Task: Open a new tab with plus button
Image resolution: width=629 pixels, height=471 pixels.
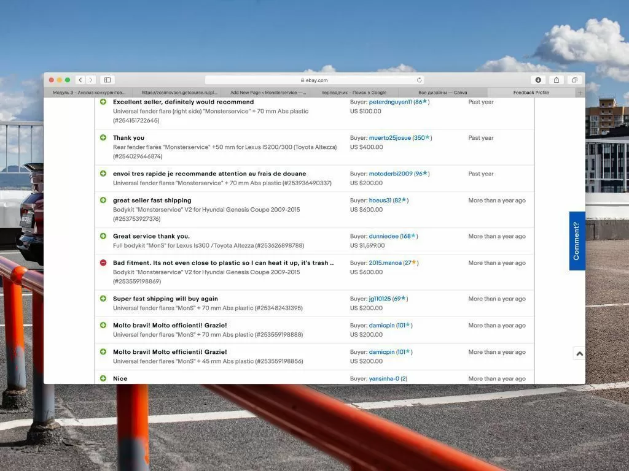Action: tap(580, 93)
